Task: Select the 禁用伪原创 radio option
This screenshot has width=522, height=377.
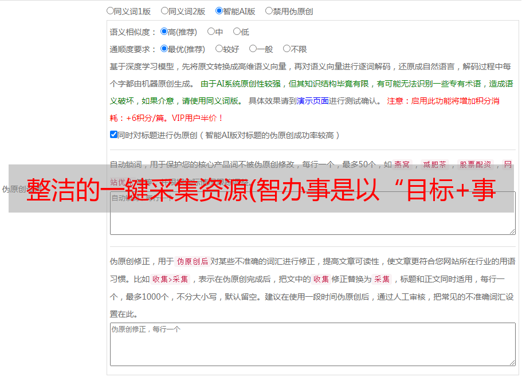Action: (269, 11)
